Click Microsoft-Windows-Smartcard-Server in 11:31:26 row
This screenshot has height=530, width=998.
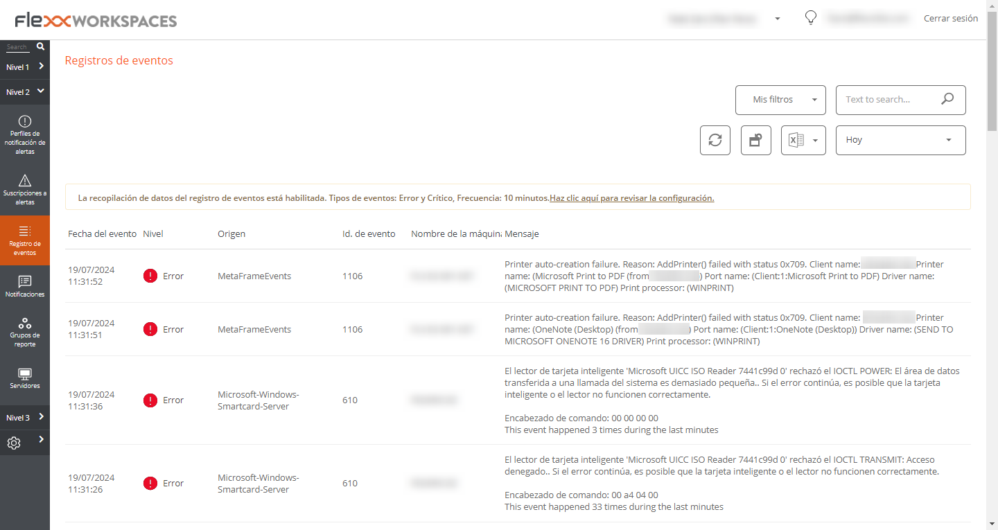click(259, 484)
